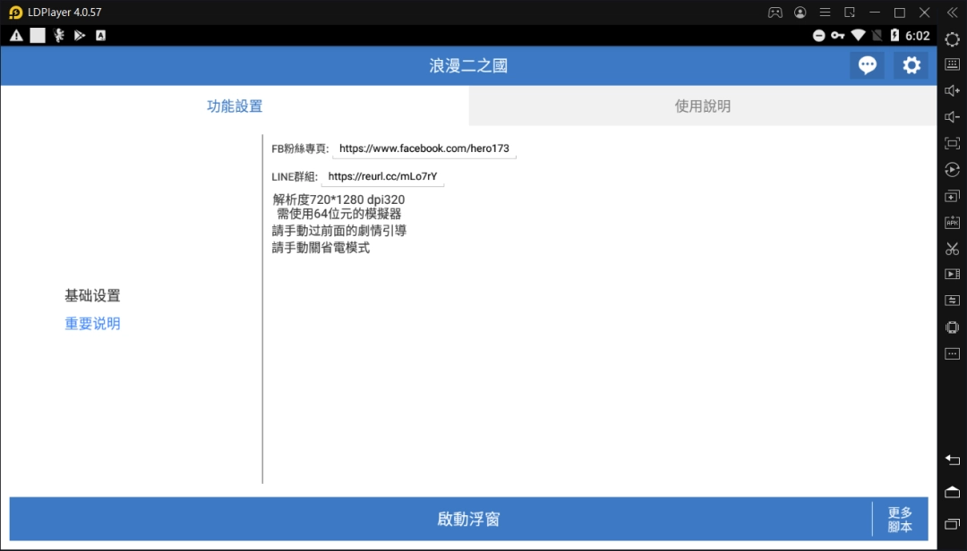Open the sidebar's more options ellipsis icon
Image resolution: width=967 pixels, height=551 pixels.
coord(952,354)
